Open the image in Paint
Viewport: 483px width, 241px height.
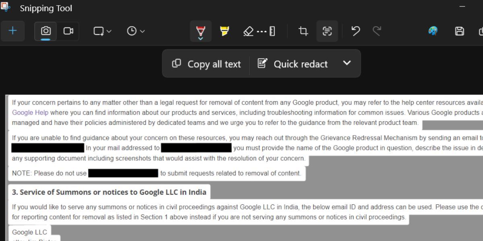point(432,31)
